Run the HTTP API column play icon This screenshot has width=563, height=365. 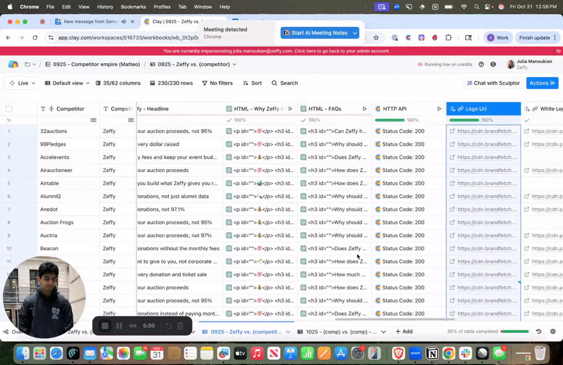pyautogui.click(x=439, y=109)
